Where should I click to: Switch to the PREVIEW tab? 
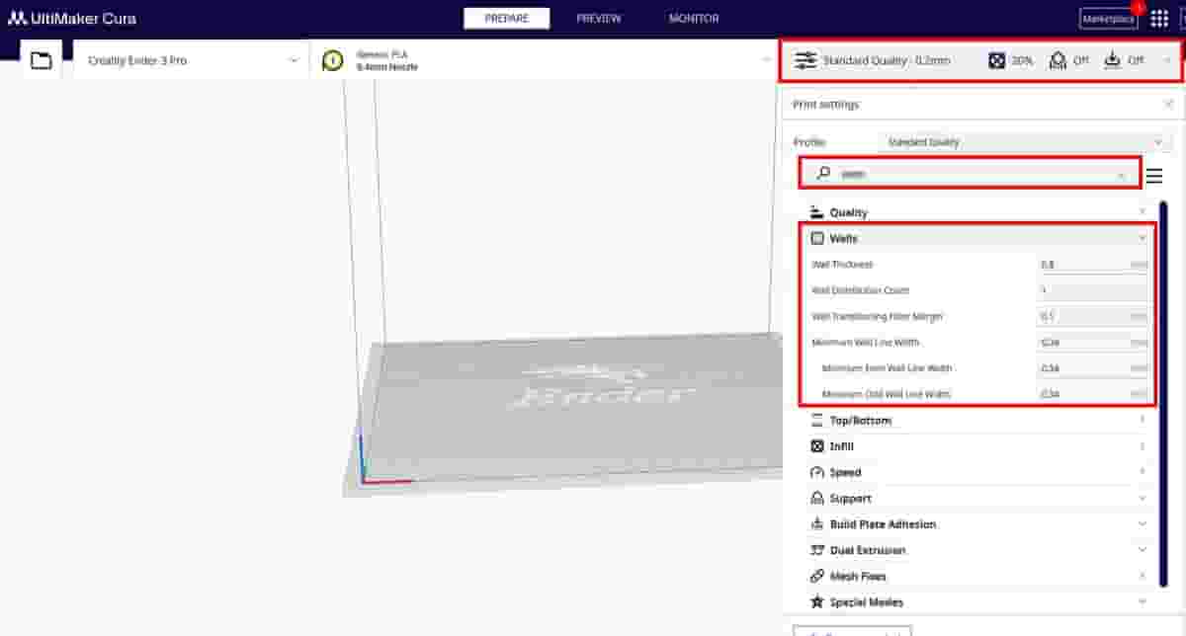(x=599, y=19)
